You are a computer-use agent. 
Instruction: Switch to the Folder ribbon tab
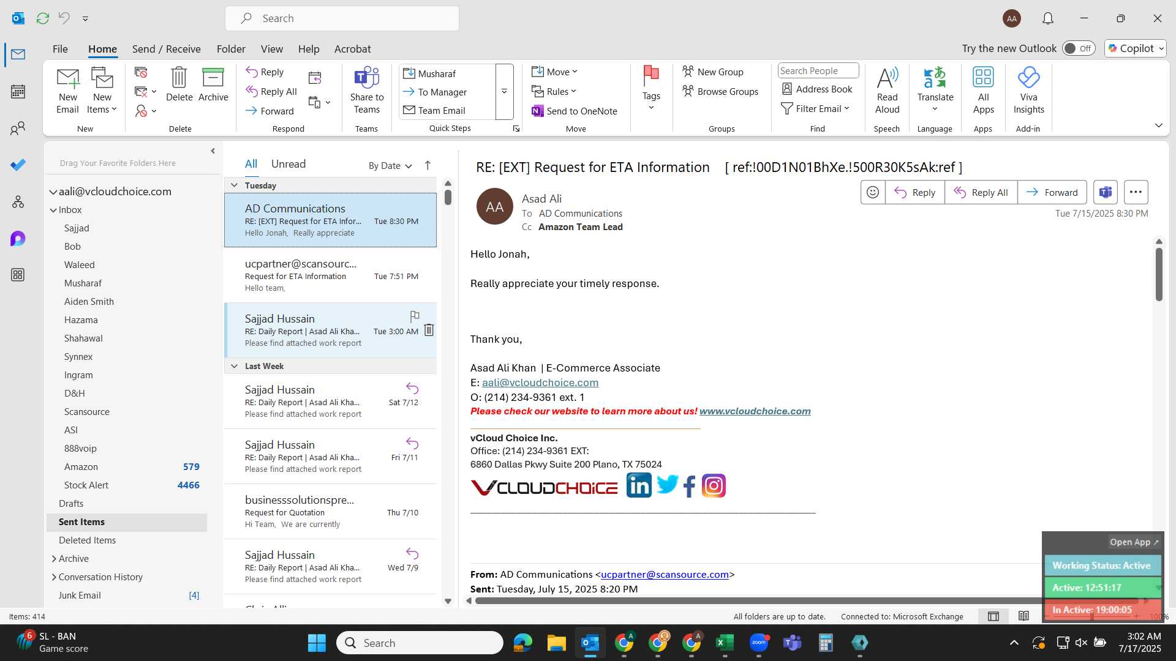point(231,49)
